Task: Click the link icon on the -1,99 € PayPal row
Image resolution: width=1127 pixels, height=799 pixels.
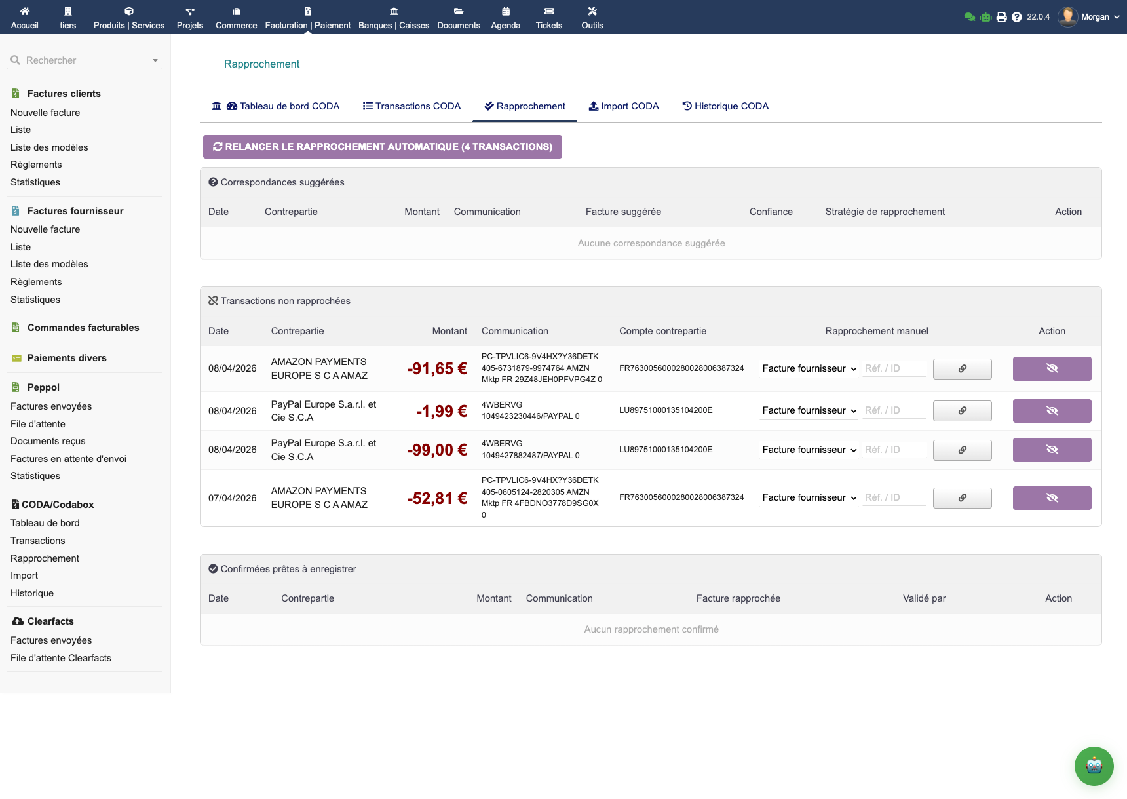Action: [962, 410]
